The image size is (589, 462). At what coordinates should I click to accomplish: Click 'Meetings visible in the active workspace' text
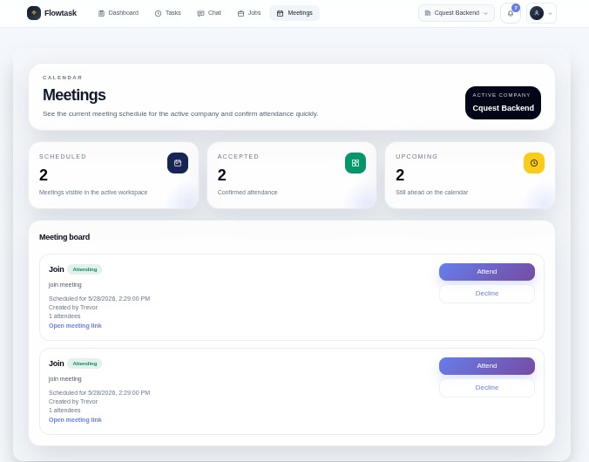pos(93,192)
